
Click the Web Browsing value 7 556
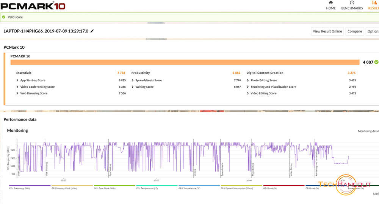coord(122,93)
